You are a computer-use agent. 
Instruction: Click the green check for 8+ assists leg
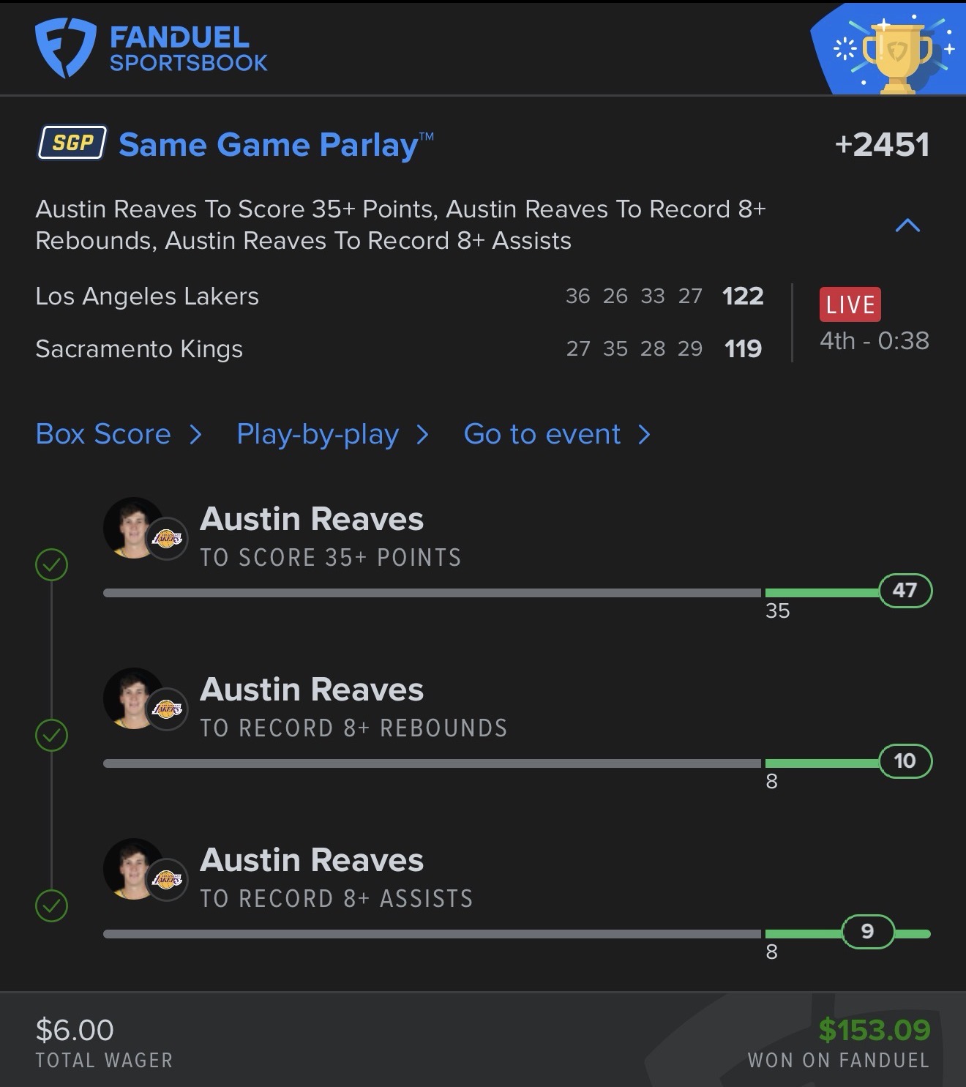pos(52,905)
